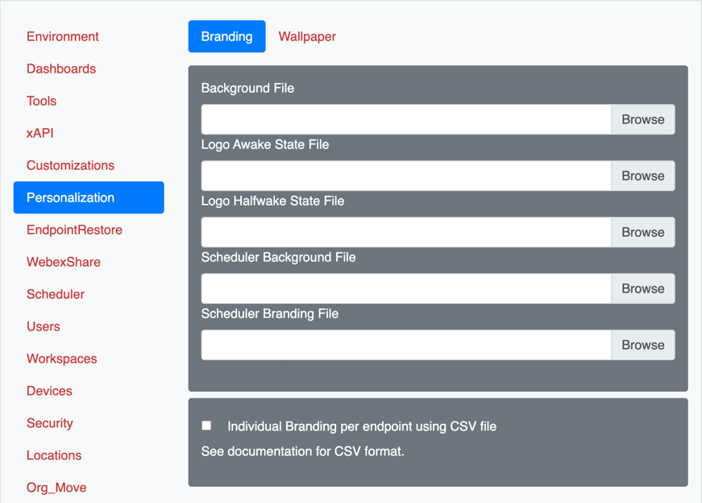Go to Dashboards in the sidebar
Viewport: 702px width, 503px height.
(61, 69)
